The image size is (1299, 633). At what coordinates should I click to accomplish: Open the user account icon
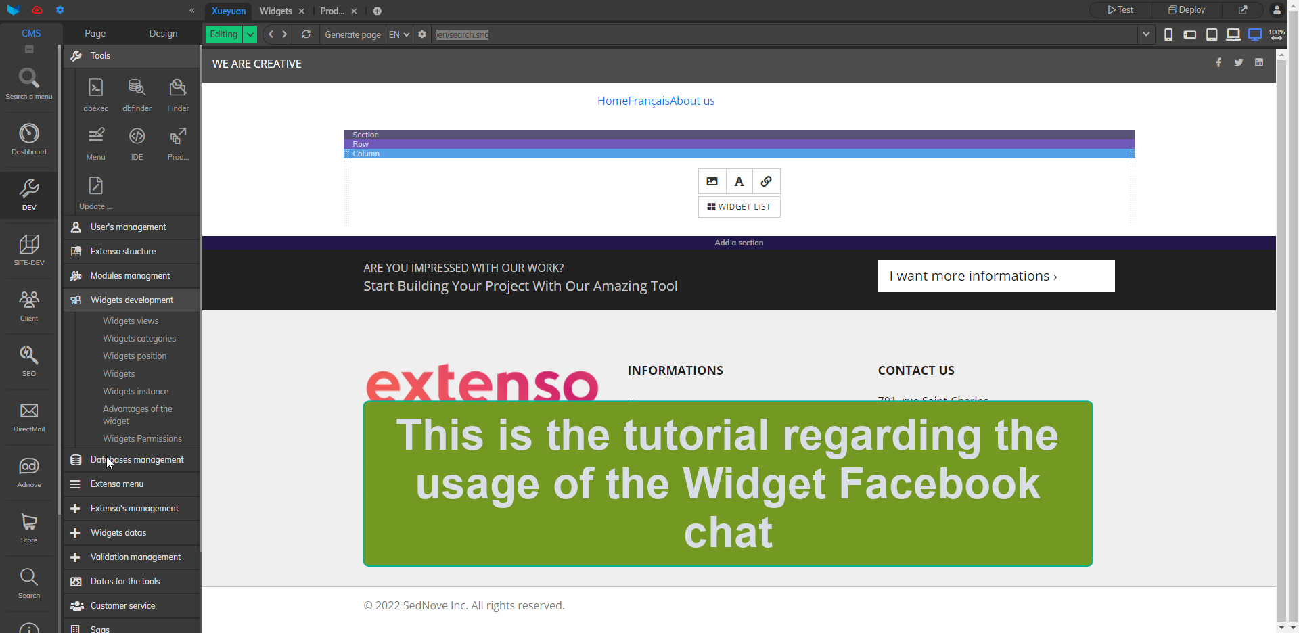(1277, 10)
